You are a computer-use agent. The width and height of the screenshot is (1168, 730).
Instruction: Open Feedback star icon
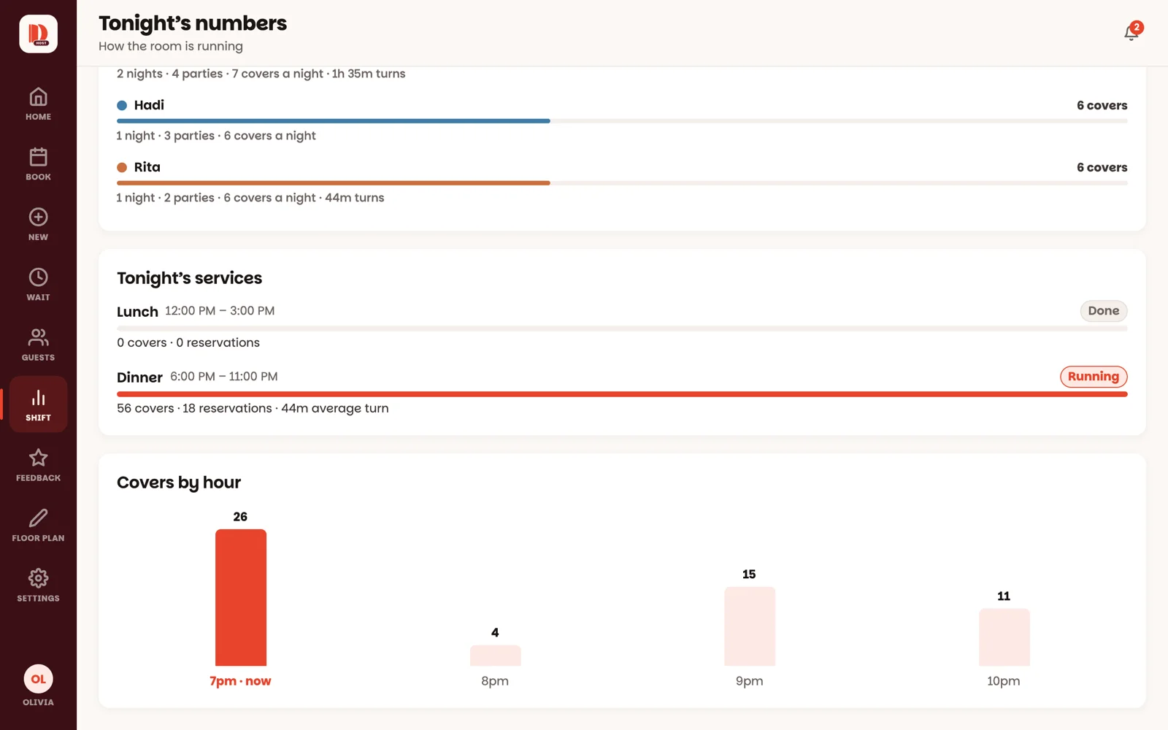(x=38, y=458)
